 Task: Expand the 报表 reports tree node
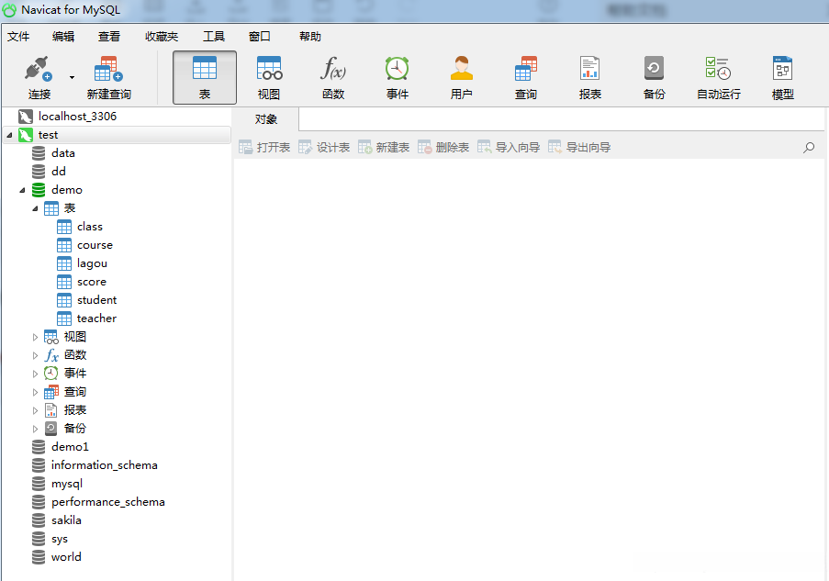[x=35, y=411]
